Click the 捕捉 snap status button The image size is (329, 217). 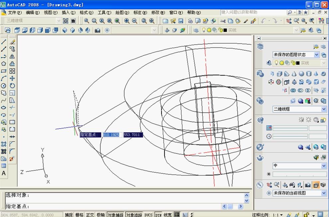pos(69,215)
